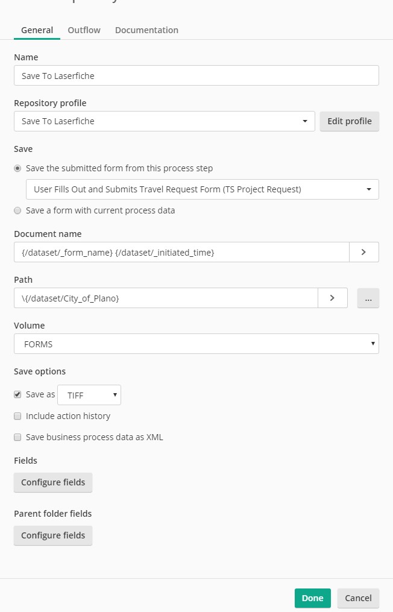Viewport: 393px width, 612px height.
Task: Expand the process step form dropdown
Action: click(202, 189)
